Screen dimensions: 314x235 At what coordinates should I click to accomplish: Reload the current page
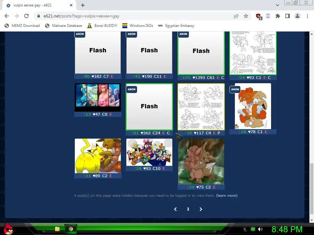pyautogui.click(x=26, y=16)
